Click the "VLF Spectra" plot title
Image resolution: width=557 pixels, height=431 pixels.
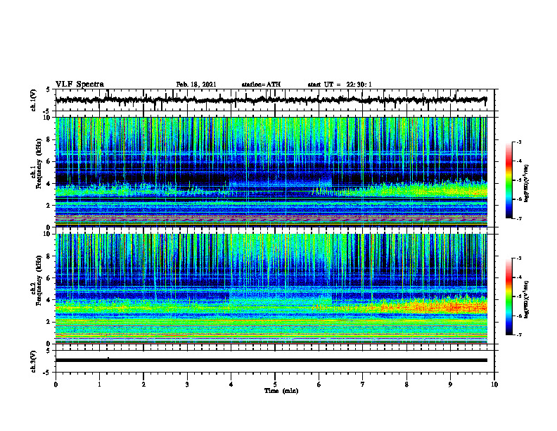(79, 85)
